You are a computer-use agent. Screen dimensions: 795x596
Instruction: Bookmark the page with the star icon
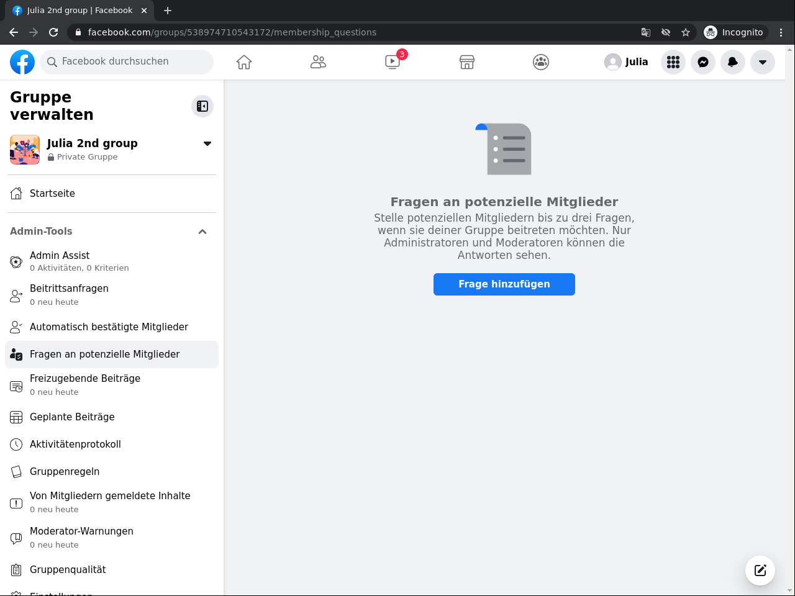[x=686, y=32]
